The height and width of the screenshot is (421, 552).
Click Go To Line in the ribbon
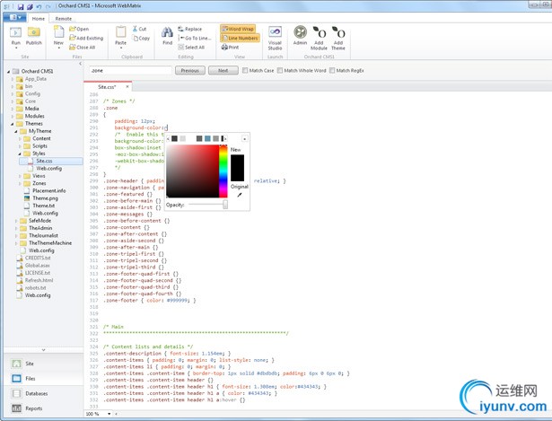[195, 38]
